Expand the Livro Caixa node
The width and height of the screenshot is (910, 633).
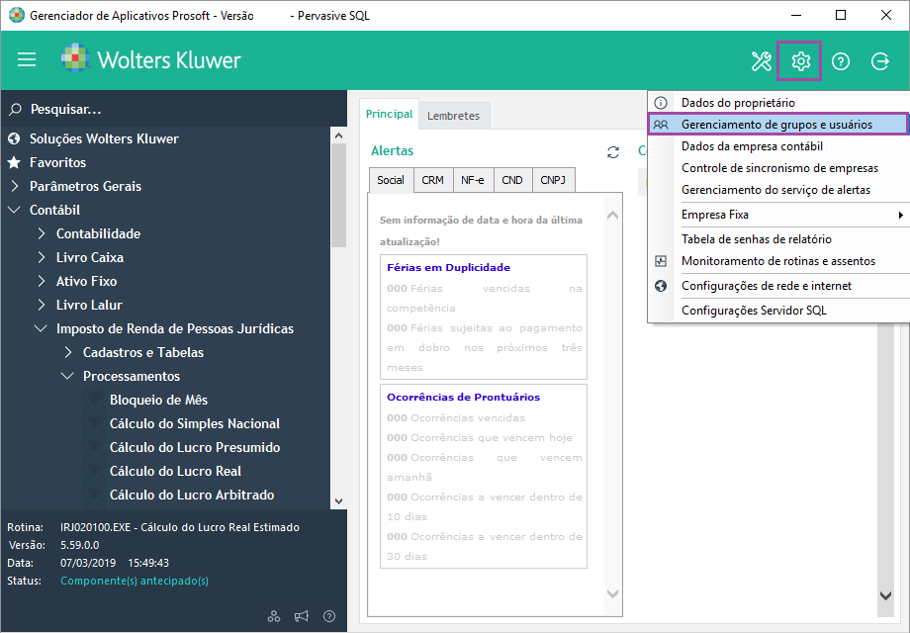(42, 257)
